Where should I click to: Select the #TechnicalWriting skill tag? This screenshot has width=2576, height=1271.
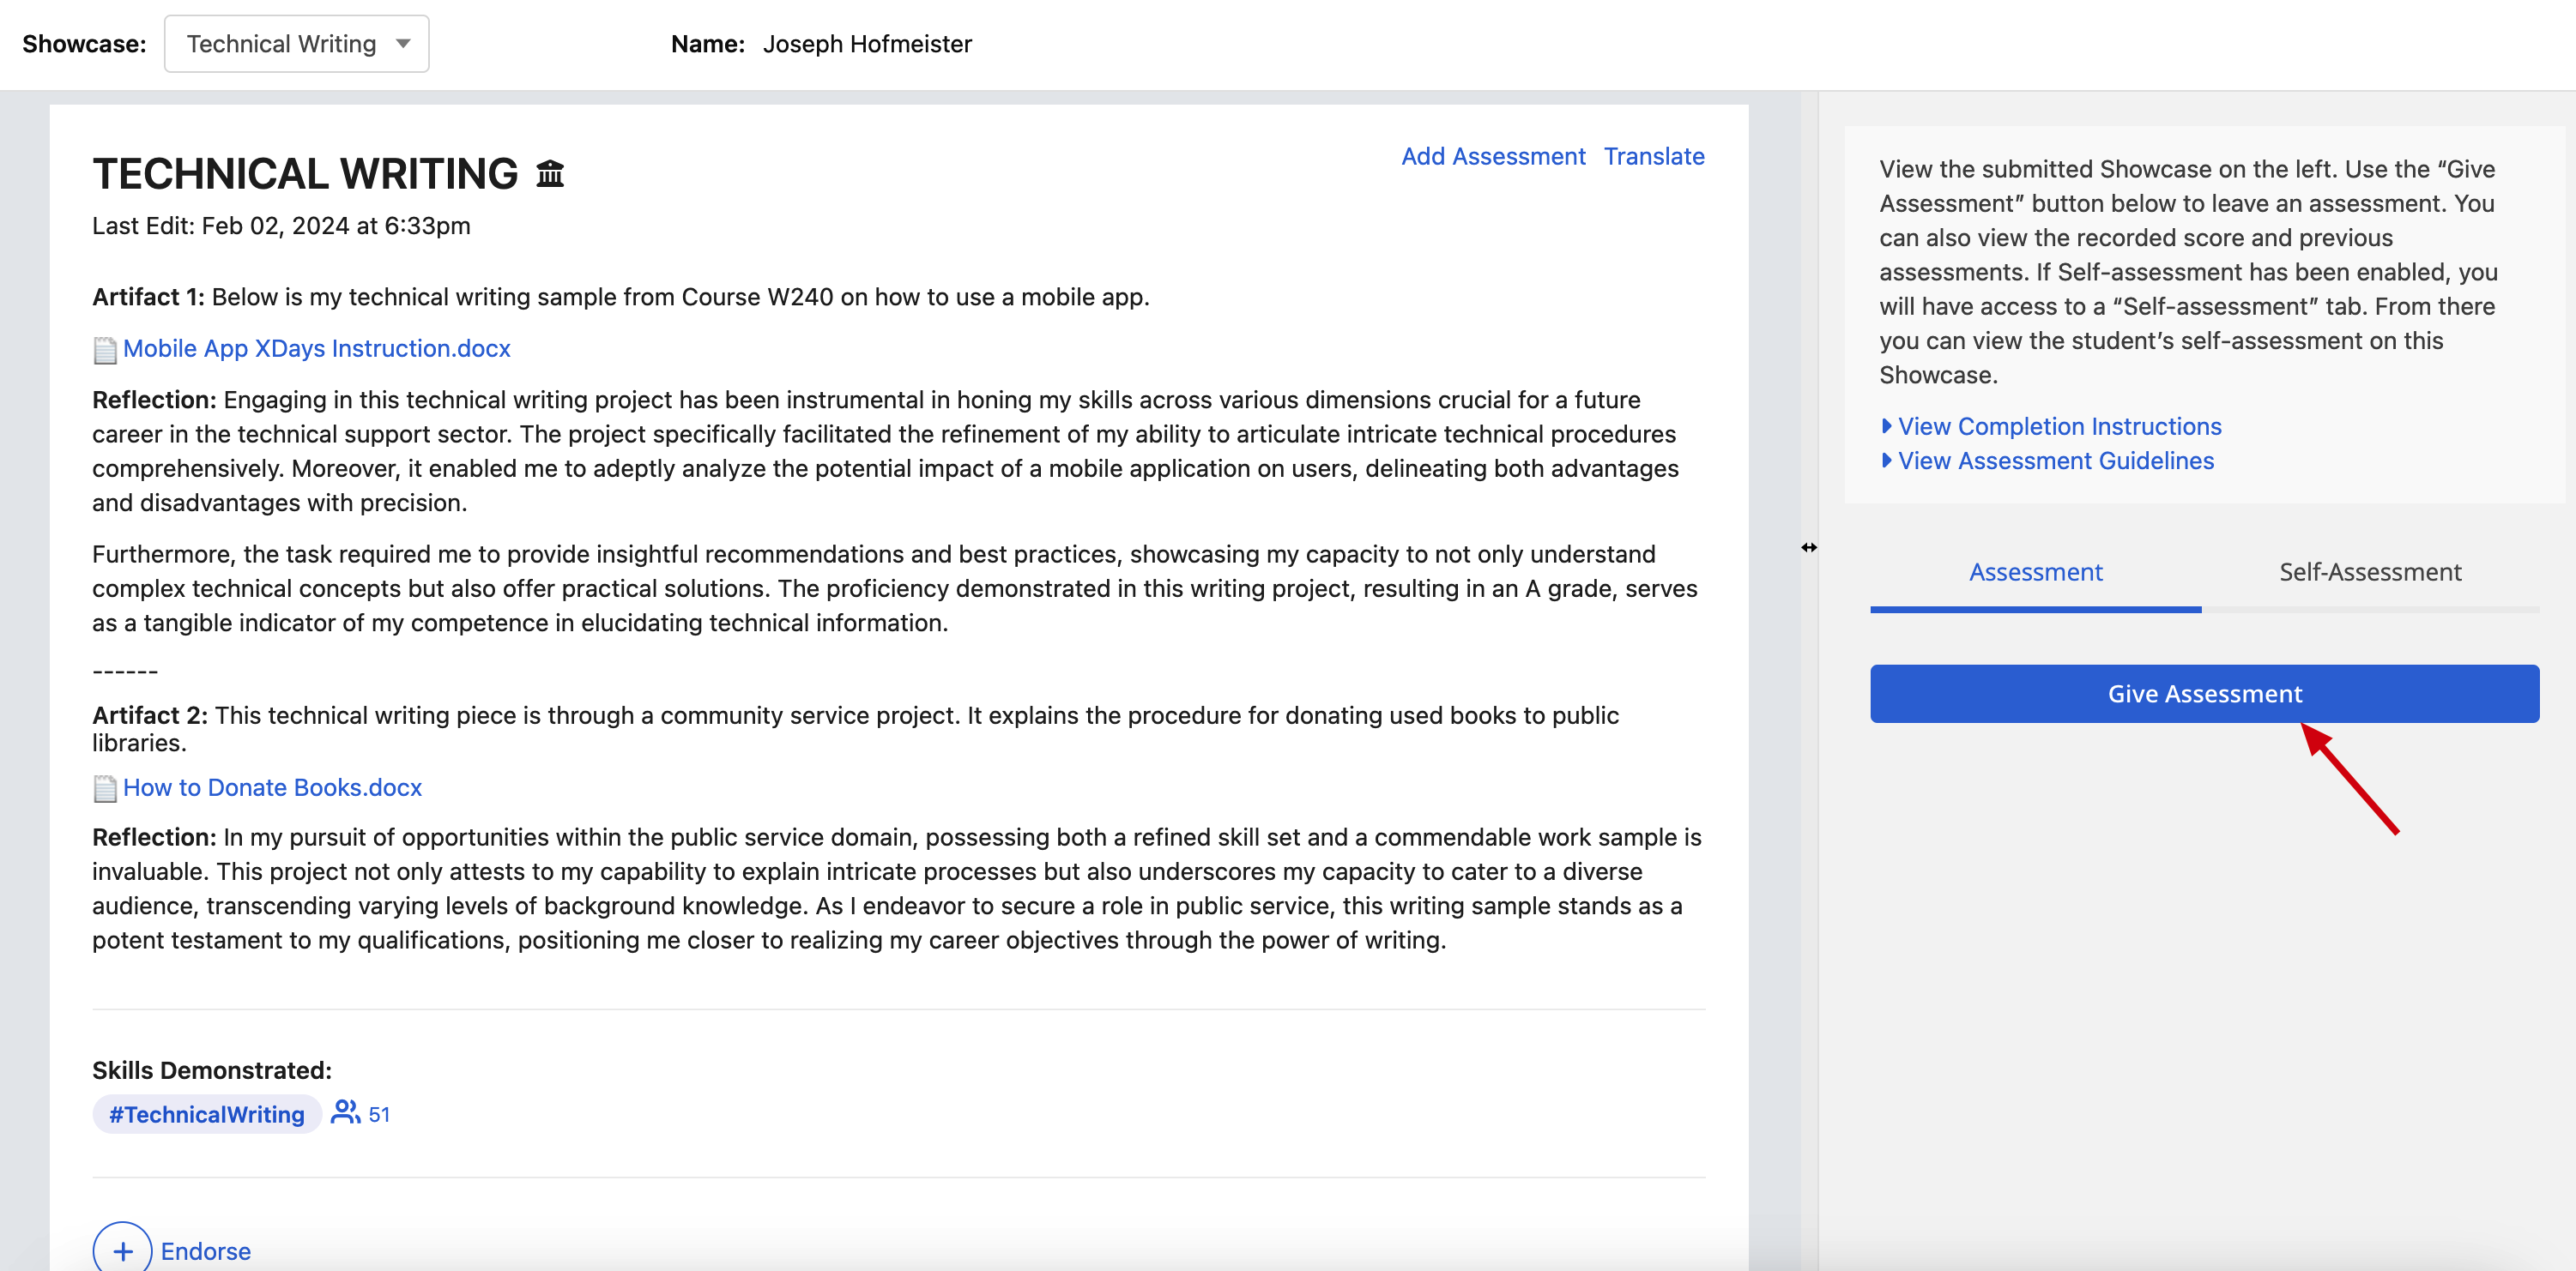tap(207, 1114)
